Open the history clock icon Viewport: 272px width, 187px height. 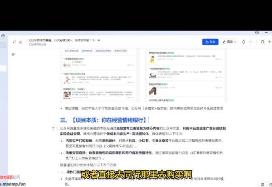click(257, 33)
